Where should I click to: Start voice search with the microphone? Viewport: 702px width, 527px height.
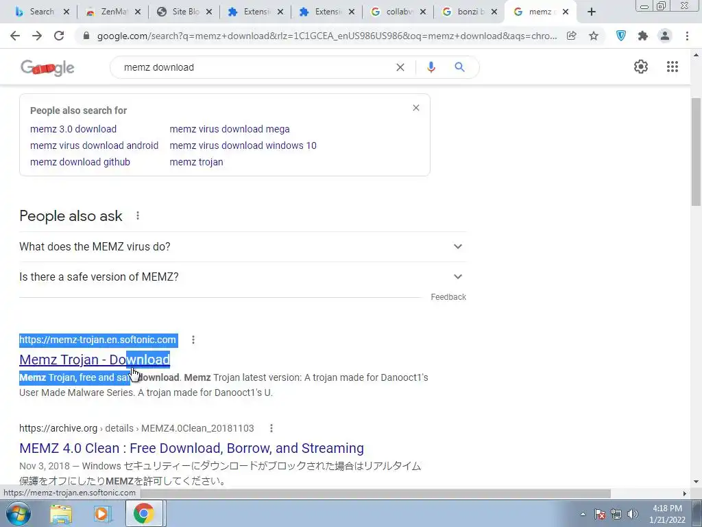pyautogui.click(x=431, y=67)
